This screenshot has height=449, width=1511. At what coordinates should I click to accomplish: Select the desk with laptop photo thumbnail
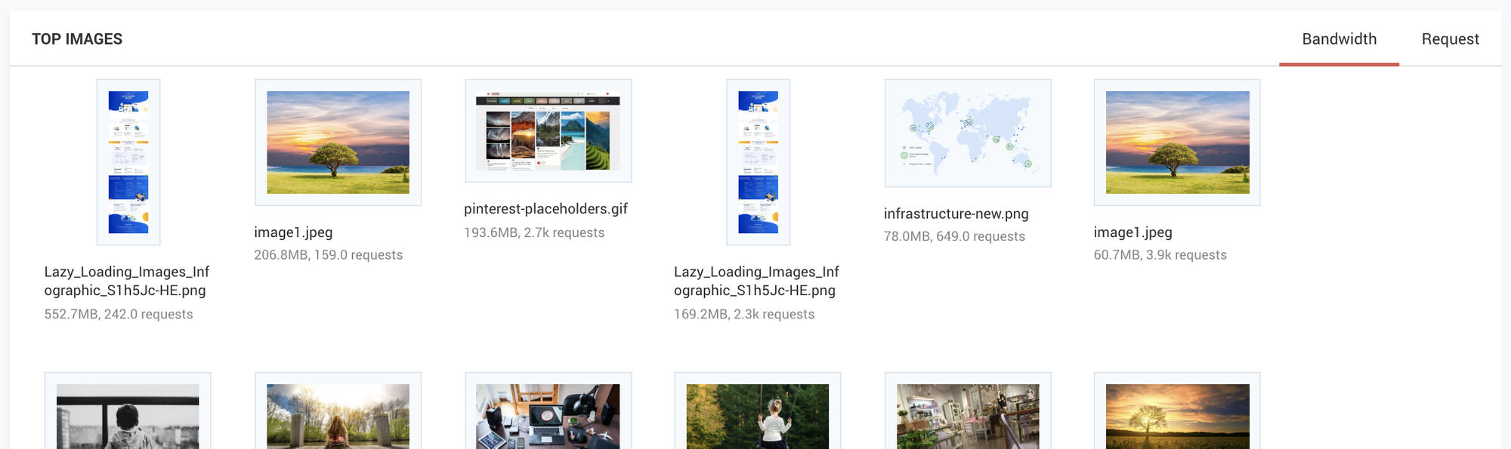(x=548, y=411)
